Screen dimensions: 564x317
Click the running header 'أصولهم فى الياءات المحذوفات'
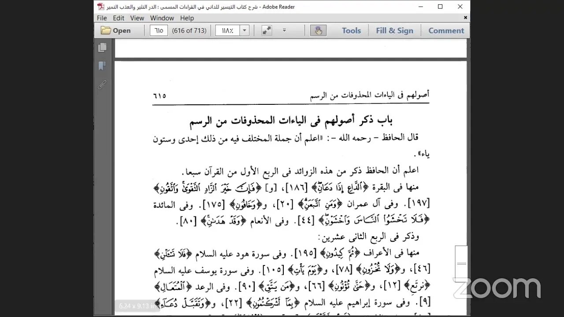coord(371,95)
